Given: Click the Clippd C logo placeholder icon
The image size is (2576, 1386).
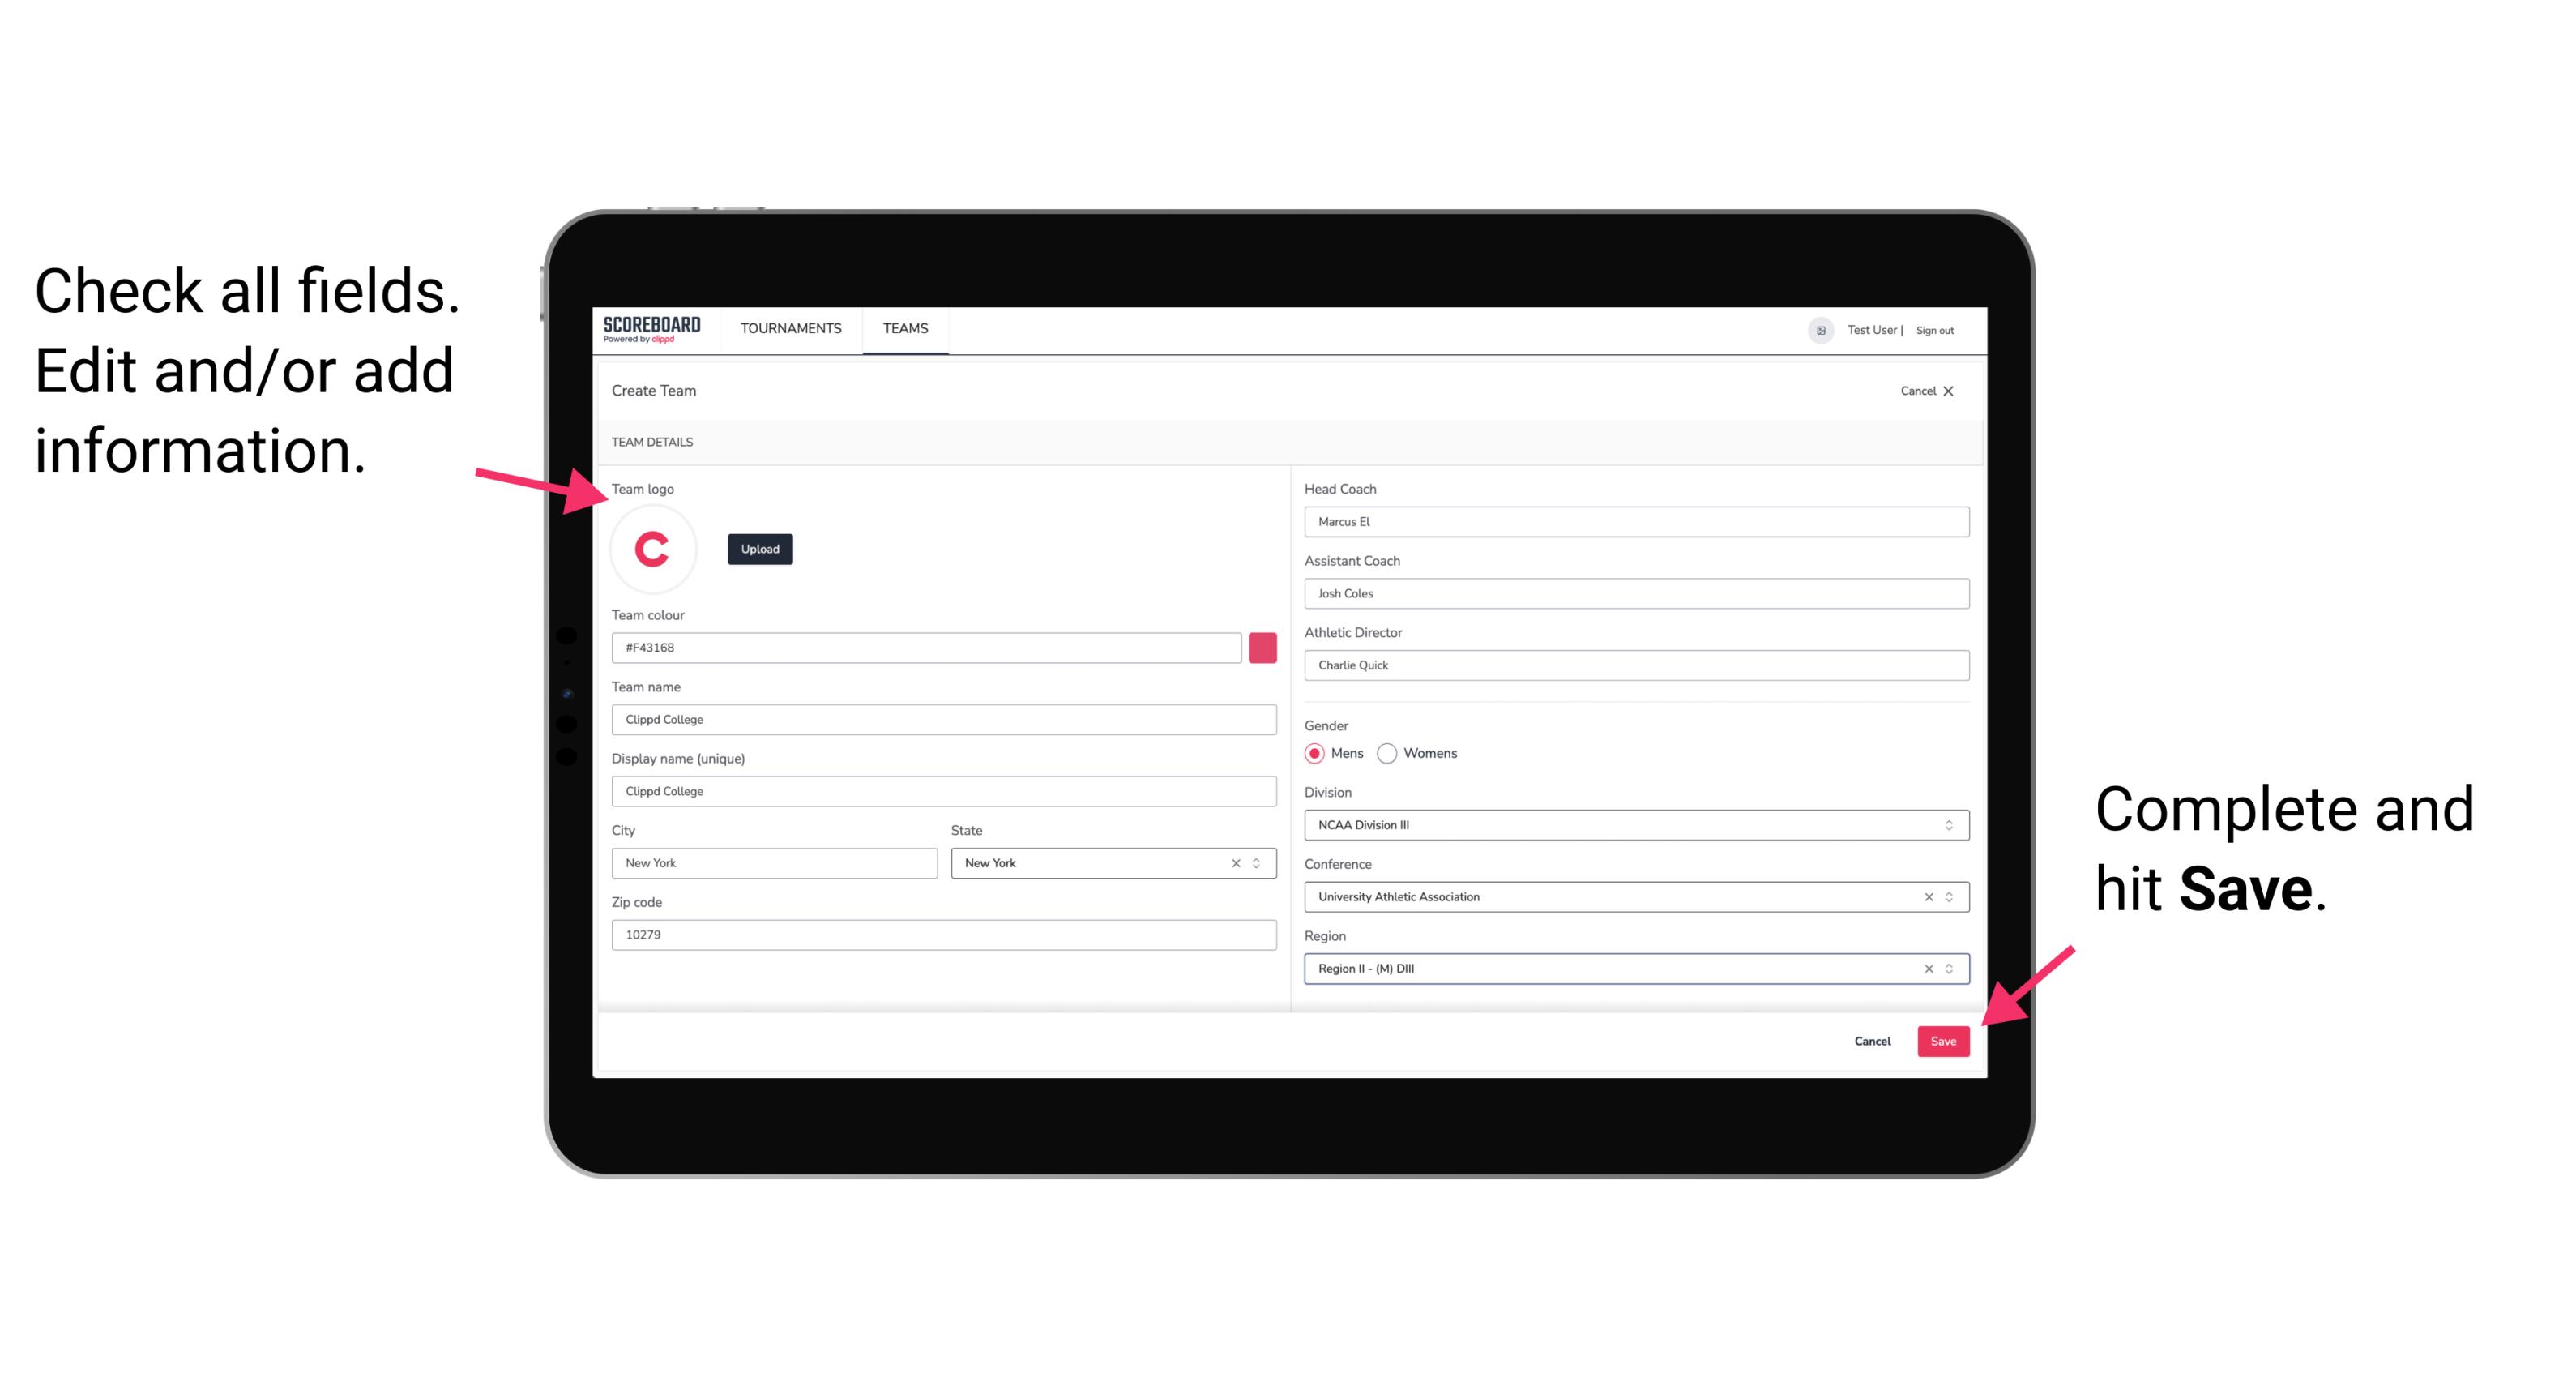Looking at the screenshot, I should [653, 550].
